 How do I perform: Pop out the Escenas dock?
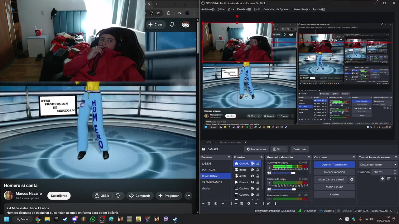coord(229,157)
